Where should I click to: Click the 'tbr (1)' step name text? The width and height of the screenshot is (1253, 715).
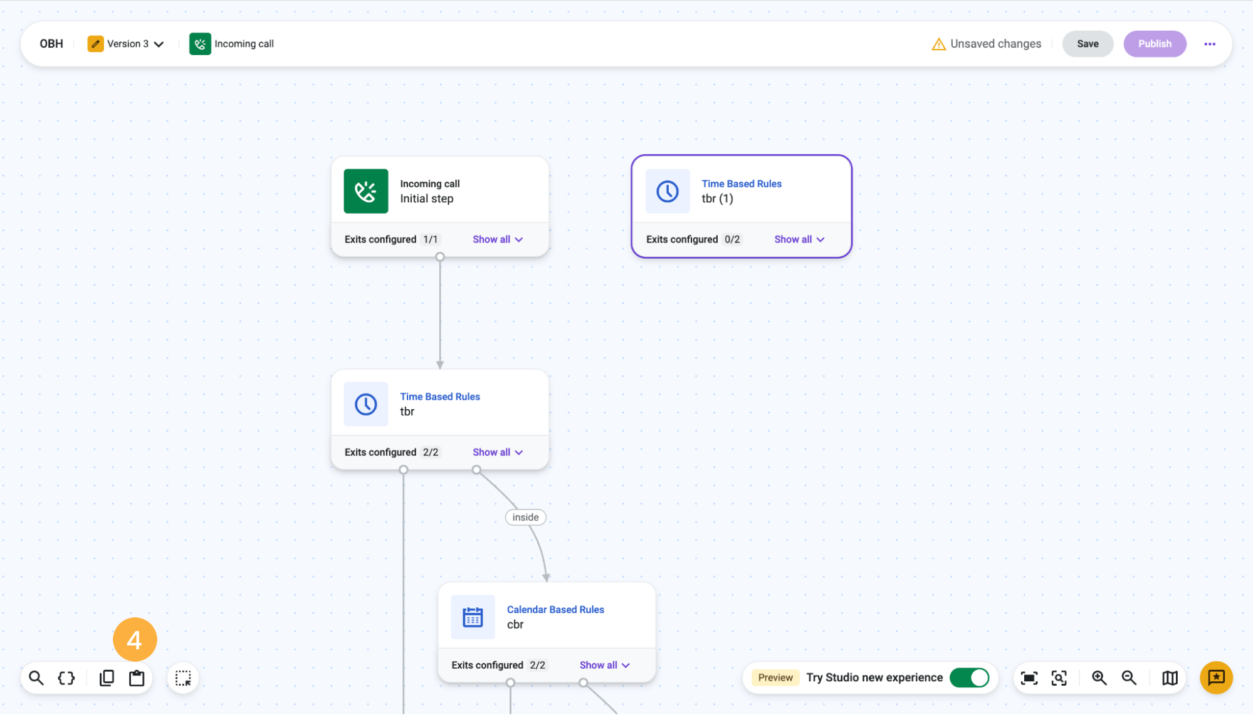click(x=718, y=199)
